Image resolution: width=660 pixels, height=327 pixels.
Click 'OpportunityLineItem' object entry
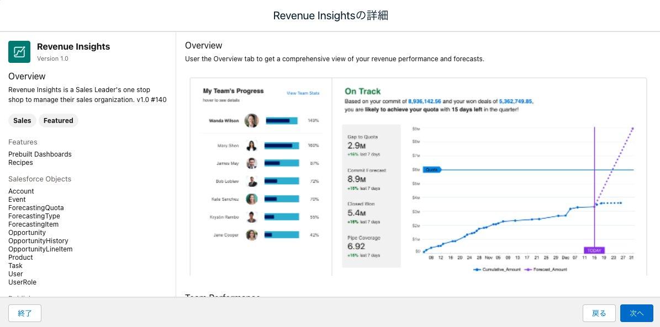click(x=40, y=249)
